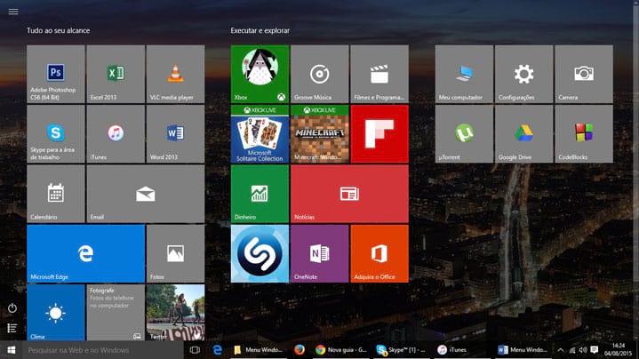
Task: Open the Action Center notification icon
Action: [x=595, y=350]
